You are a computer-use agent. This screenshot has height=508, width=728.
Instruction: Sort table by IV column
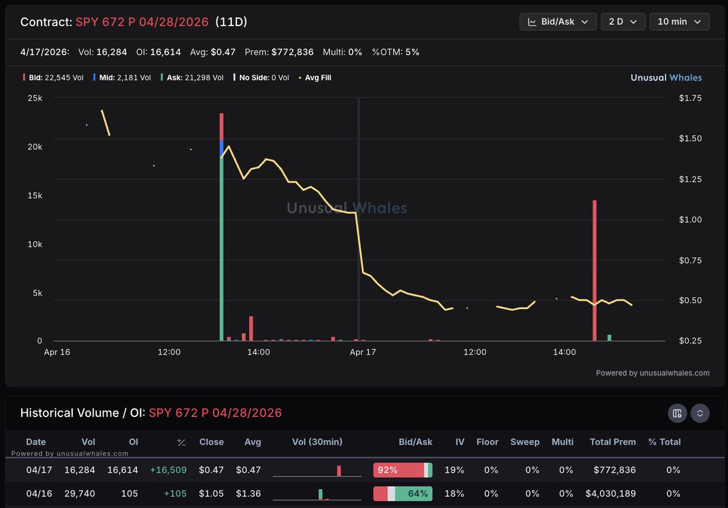point(460,442)
